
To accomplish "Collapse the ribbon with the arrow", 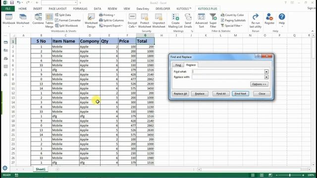I will [x=313, y=31].
